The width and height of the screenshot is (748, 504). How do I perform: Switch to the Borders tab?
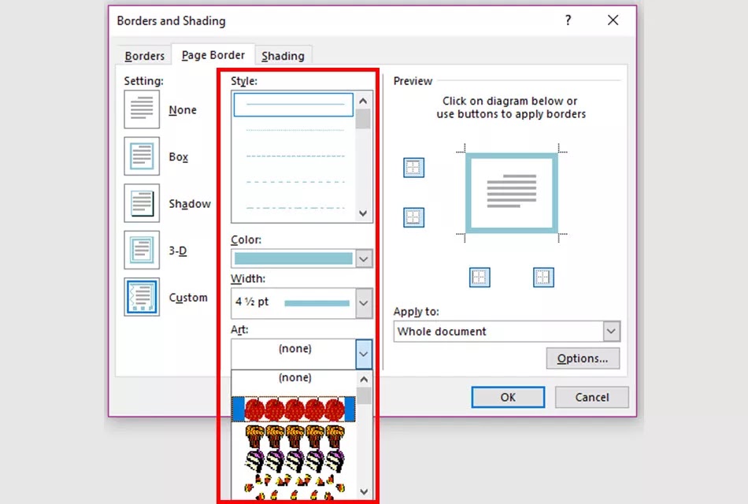tap(144, 55)
